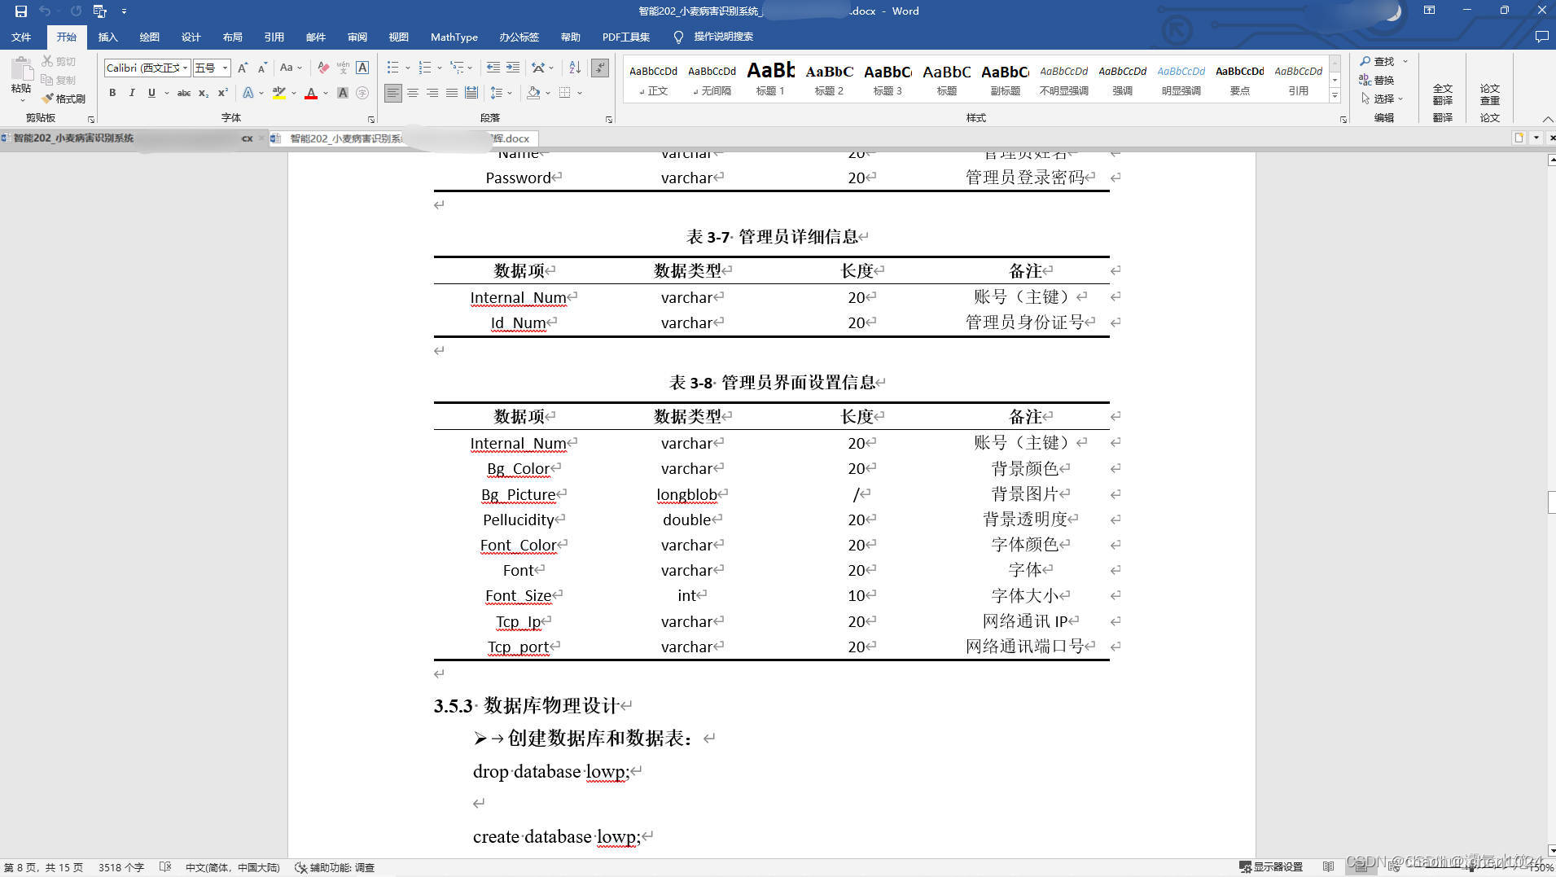The height and width of the screenshot is (877, 1556).
Task: Open the font dialog launcher
Action: (371, 119)
